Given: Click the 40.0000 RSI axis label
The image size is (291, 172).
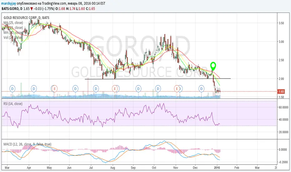Looking at the screenshot, I should tap(284, 119).
